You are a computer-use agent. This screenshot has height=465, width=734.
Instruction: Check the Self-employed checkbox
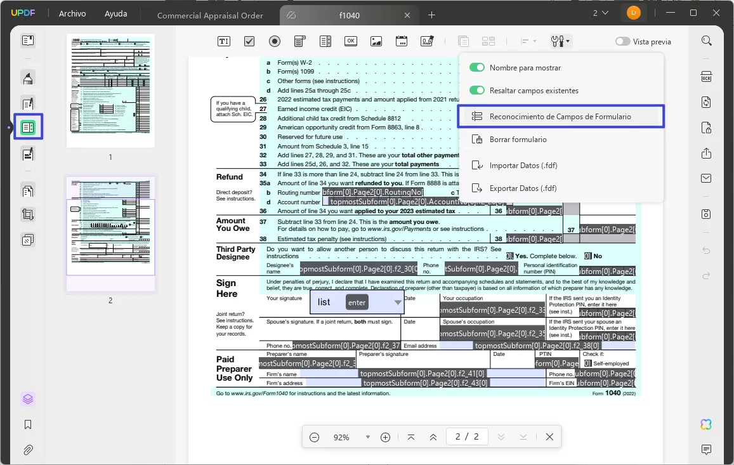click(588, 363)
